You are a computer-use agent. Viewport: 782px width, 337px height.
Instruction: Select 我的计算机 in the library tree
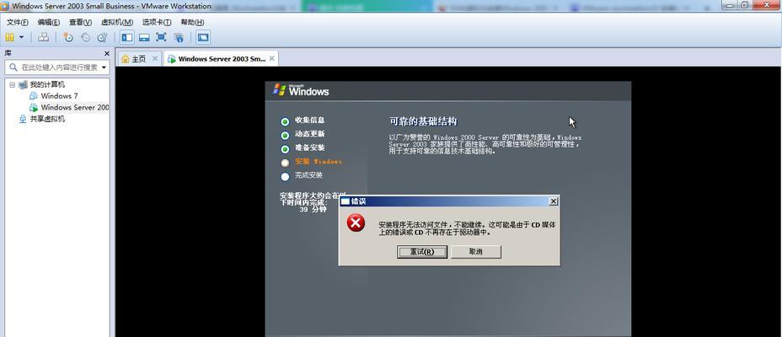[x=47, y=85]
